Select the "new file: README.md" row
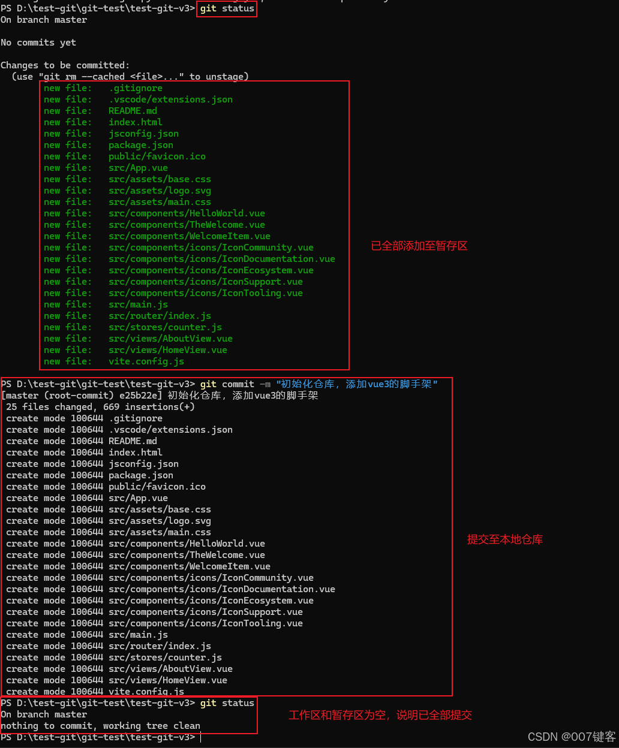Image resolution: width=619 pixels, height=748 pixels. coord(100,111)
